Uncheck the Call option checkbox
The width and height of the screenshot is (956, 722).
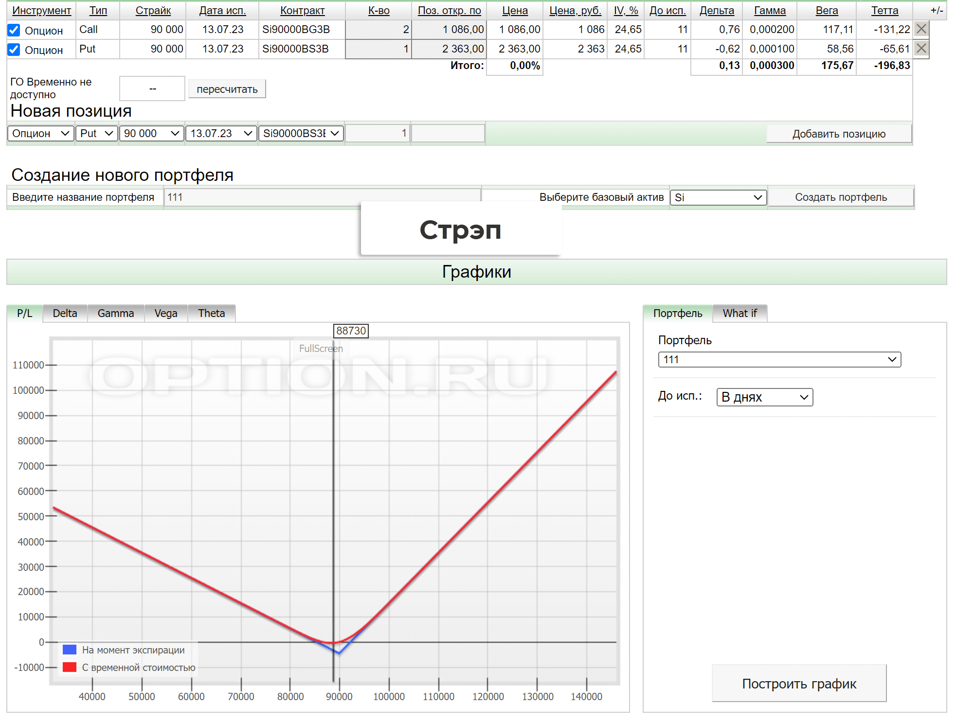(x=14, y=31)
